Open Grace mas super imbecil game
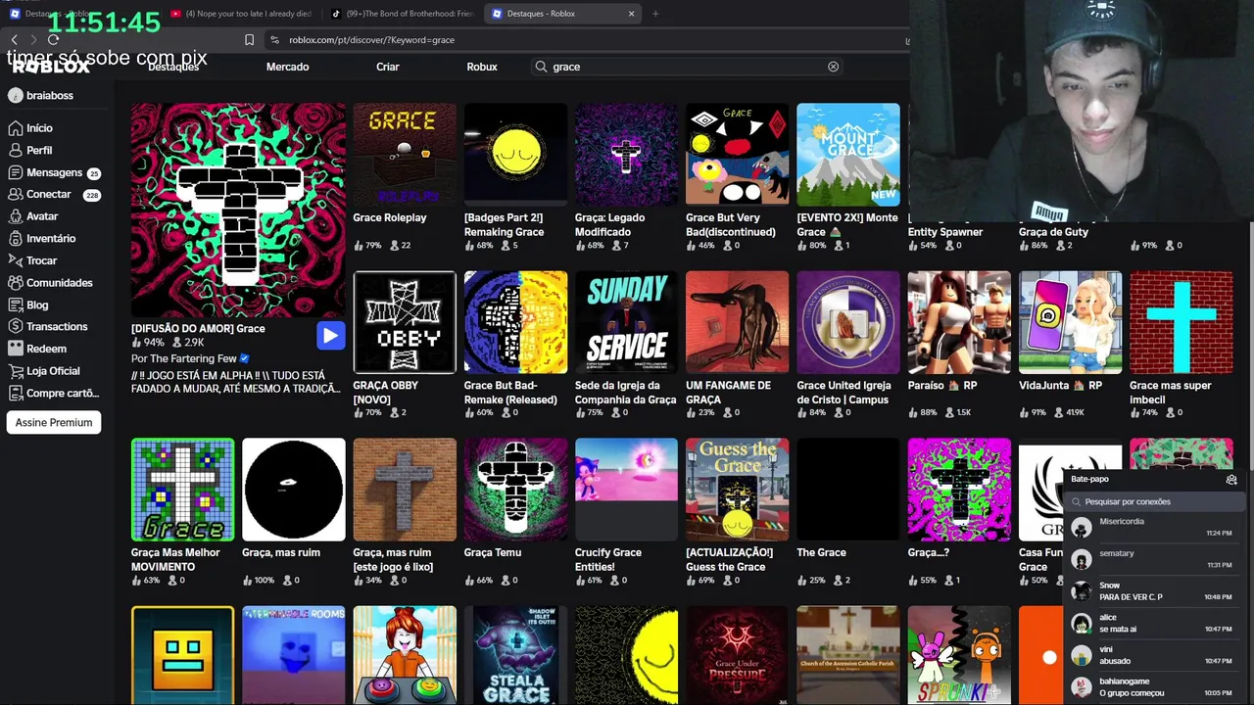Screen dimensions: 1254x705 (1182, 322)
